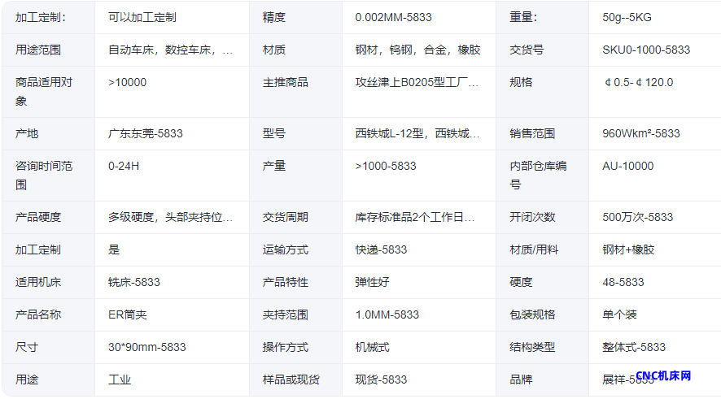Viewport: 721px width, 399px height.
Task: Click the 开闭次数 value 500万次-5833
Action: 638,217
